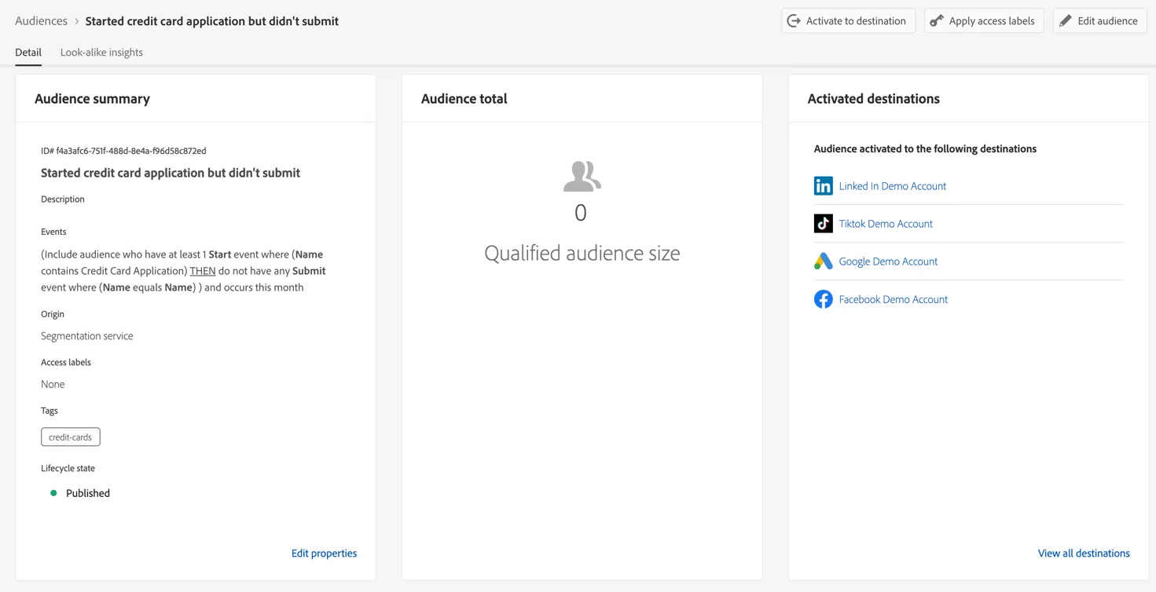The width and height of the screenshot is (1156, 592).
Task: Click the Lifecycle state label
Action: click(x=68, y=469)
